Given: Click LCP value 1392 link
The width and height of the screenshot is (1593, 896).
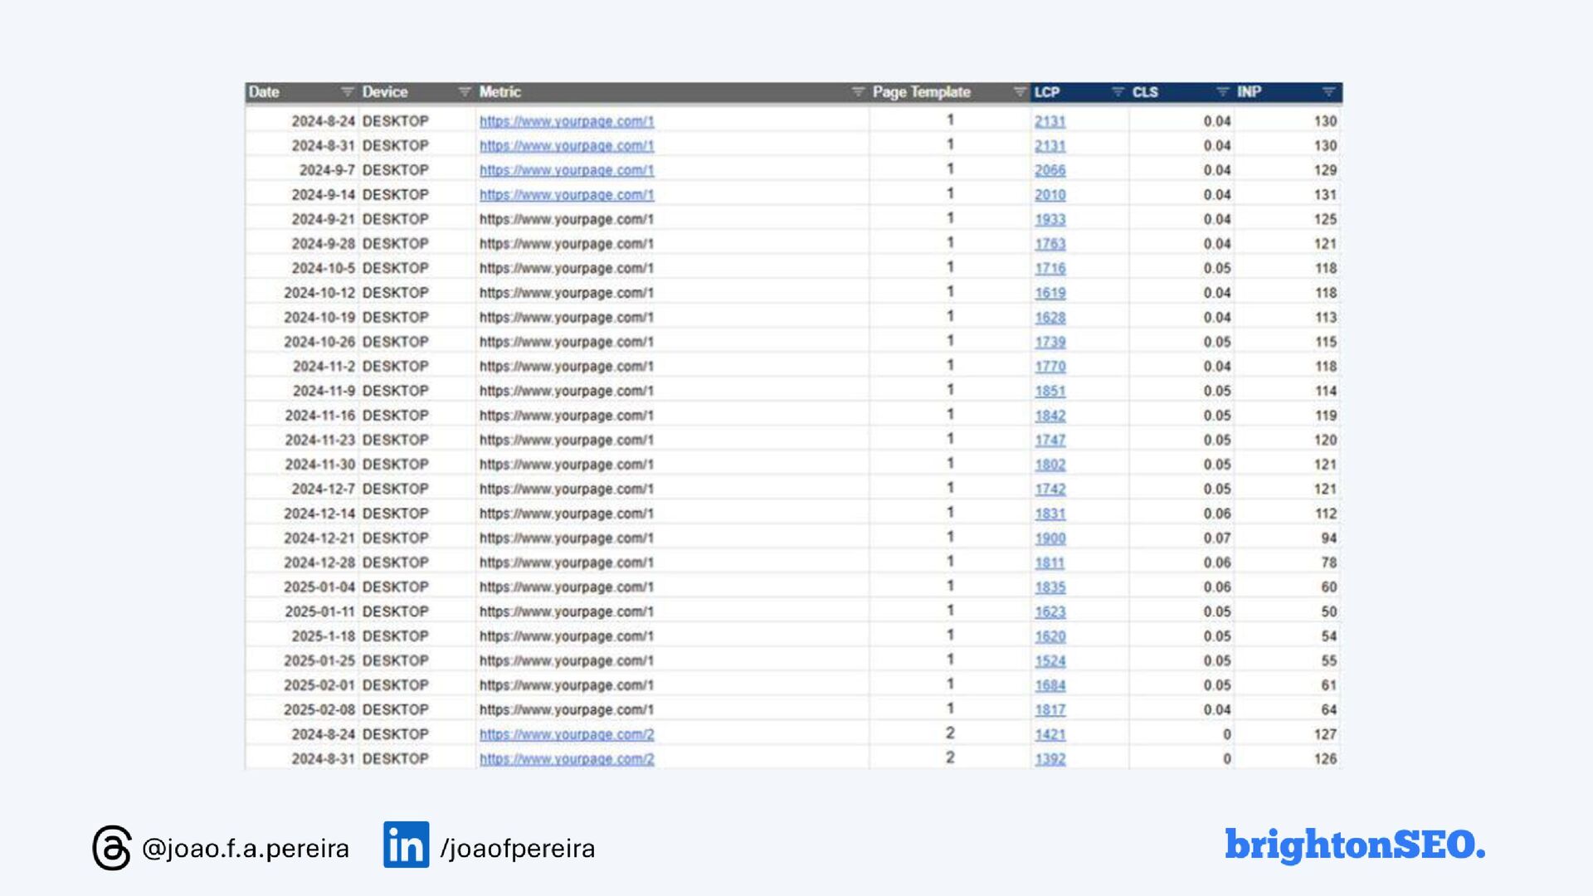Looking at the screenshot, I should [x=1050, y=759].
